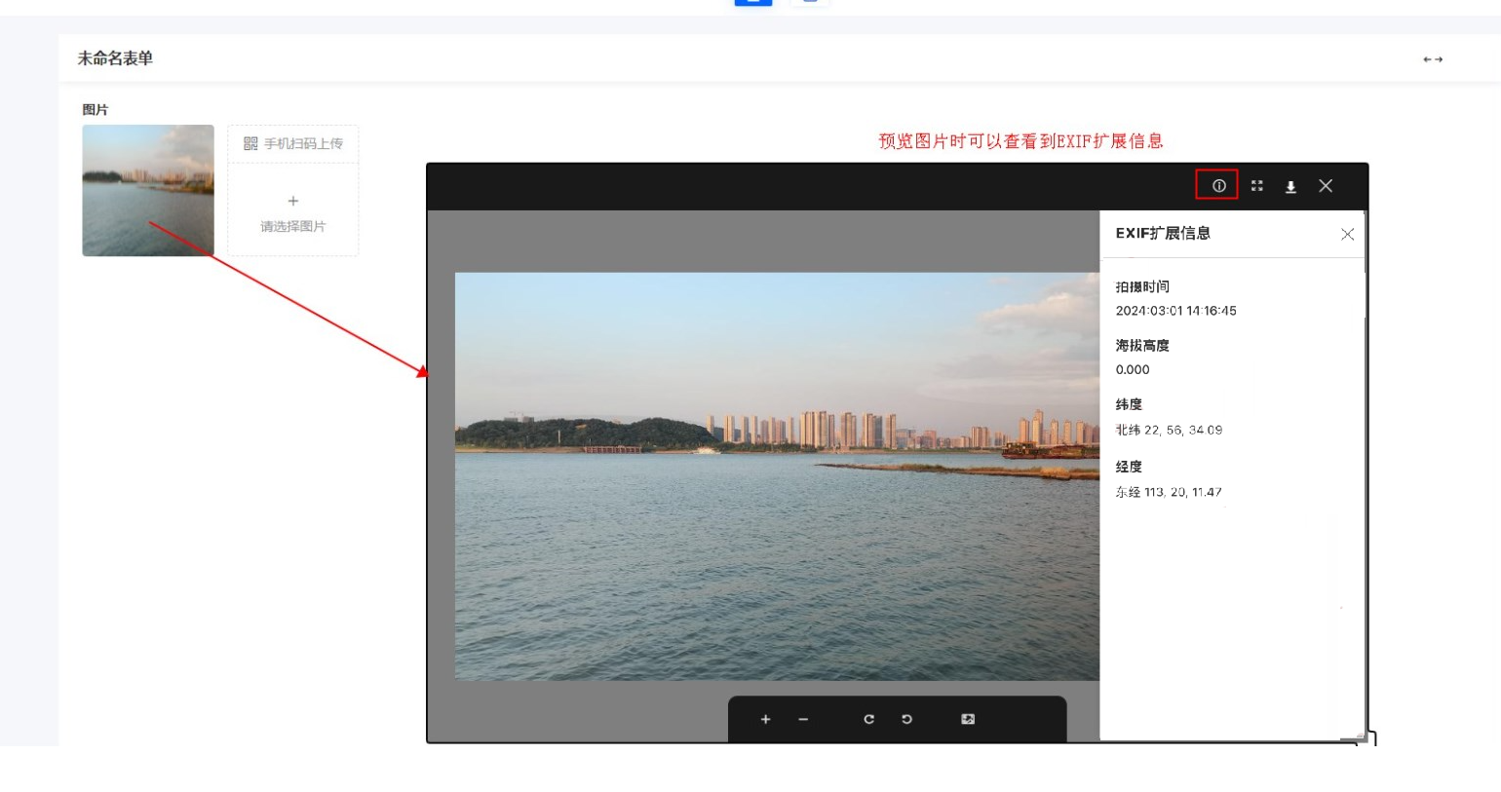The width and height of the screenshot is (1501, 792).
Task: Switch to the second view button at top
Action: click(x=809, y=3)
